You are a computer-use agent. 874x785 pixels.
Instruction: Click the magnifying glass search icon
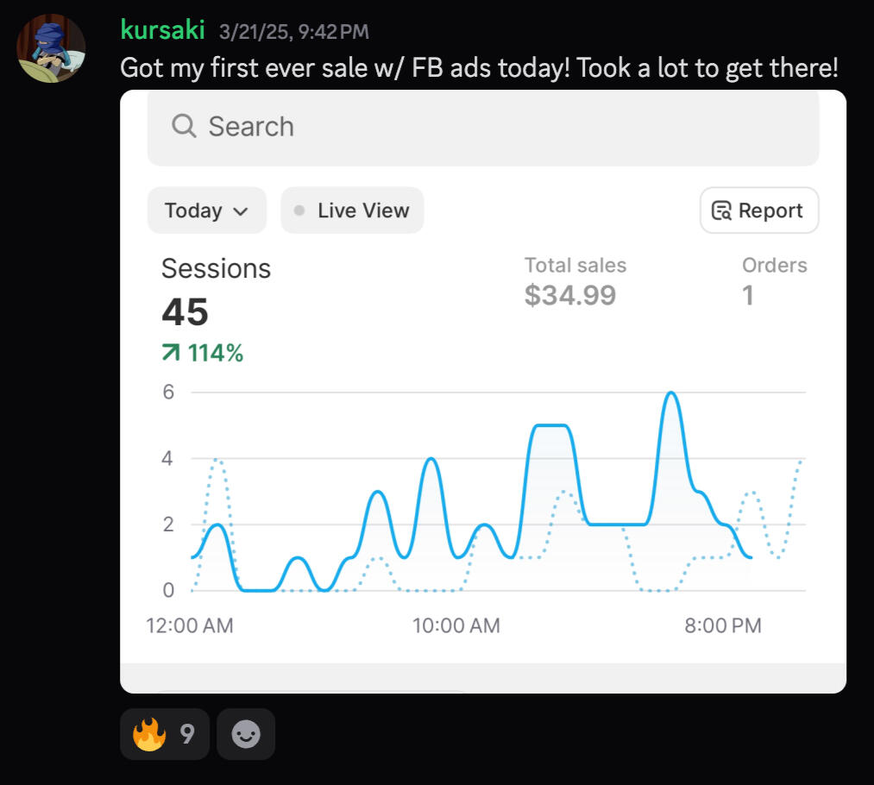pyautogui.click(x=184, y=126)
